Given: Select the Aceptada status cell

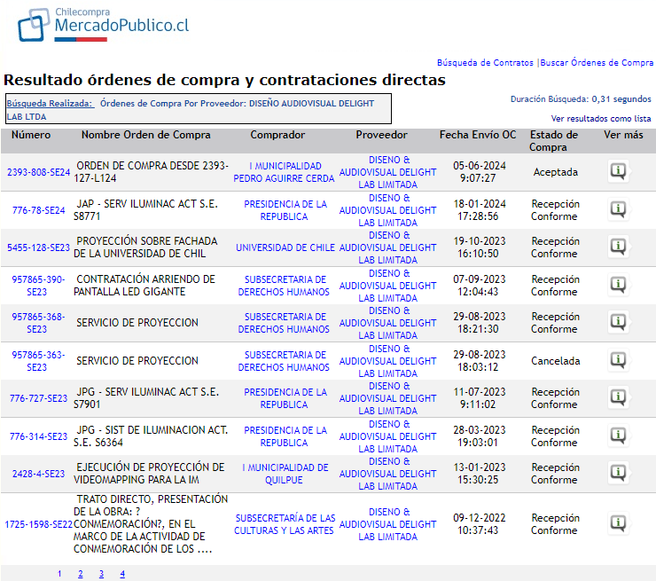Looking at the screenshot, I should tap(555, 172).
